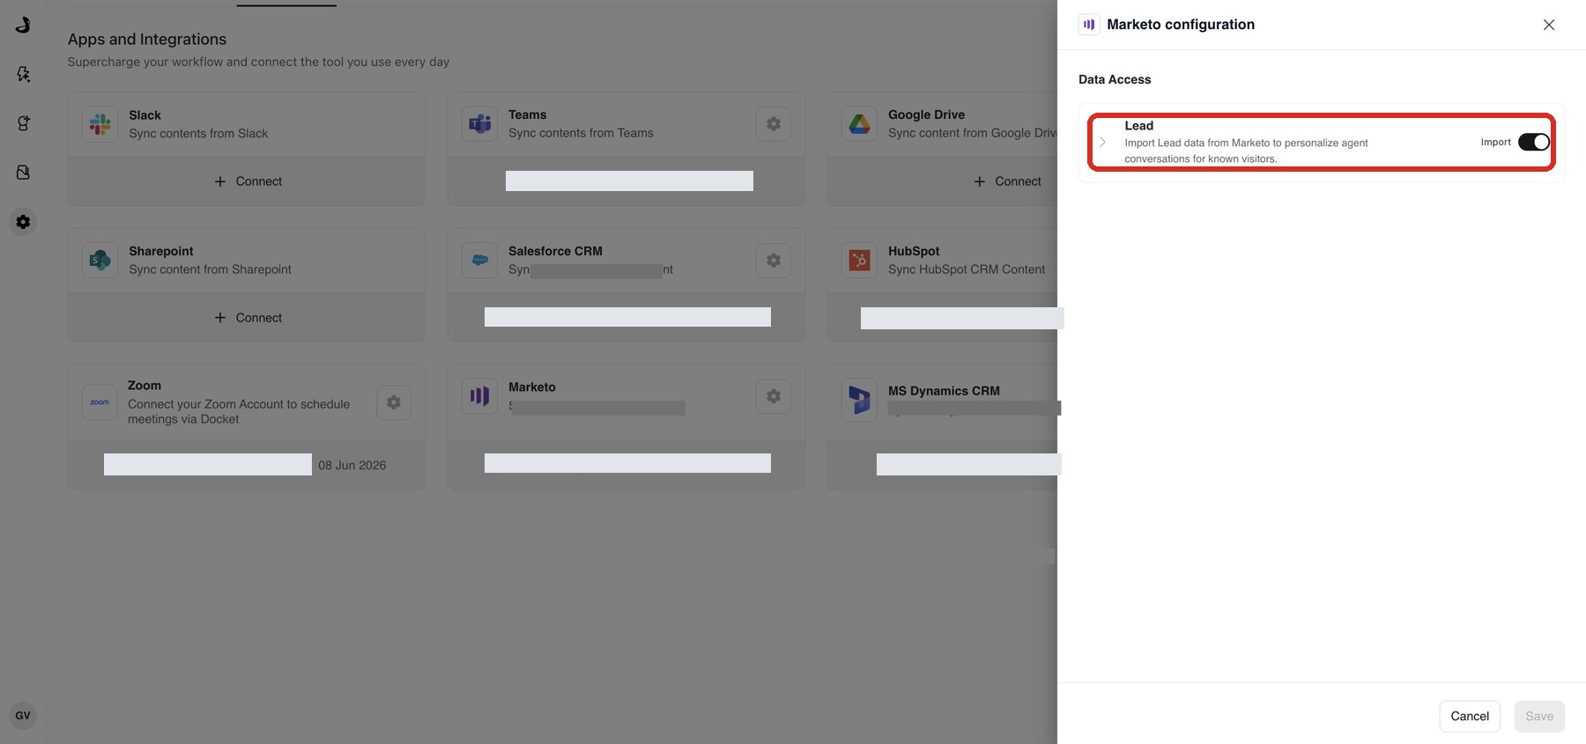Screen dimensions: 1586x744
Task: Click the 'Salesforce CRM' card title
Action: click(555, 251)
